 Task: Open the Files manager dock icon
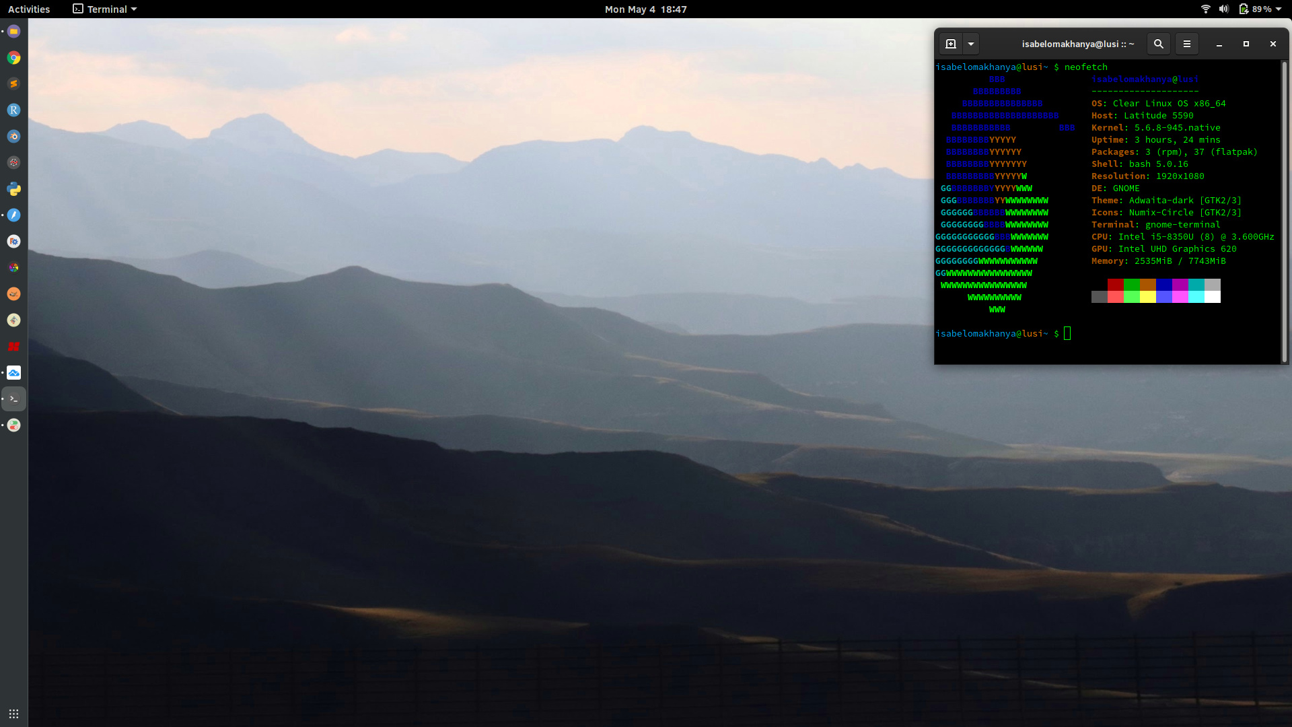[13, 32]
